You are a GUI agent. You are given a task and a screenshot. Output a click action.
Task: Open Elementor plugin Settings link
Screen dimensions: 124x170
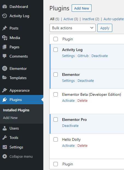(68, 81)
